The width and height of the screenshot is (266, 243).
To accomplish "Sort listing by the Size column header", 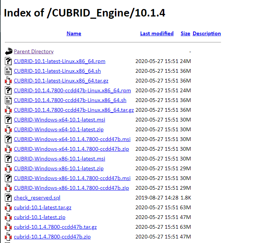I will [x=186, y=33].
